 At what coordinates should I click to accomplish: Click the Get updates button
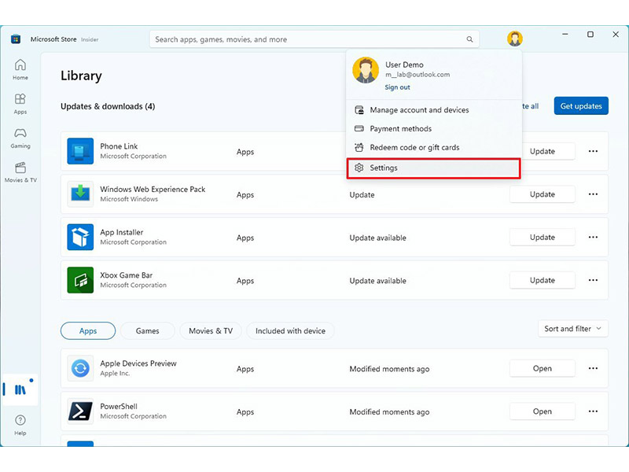[581, 106]
